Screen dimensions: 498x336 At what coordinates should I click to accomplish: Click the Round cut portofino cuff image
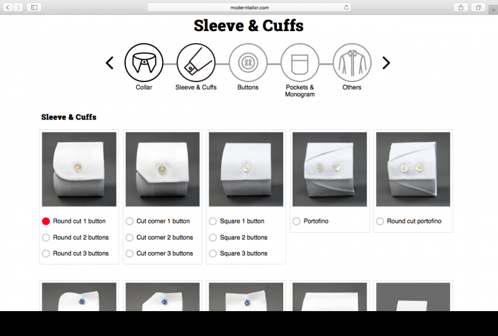pyautogui.click(x=413, y=169)
